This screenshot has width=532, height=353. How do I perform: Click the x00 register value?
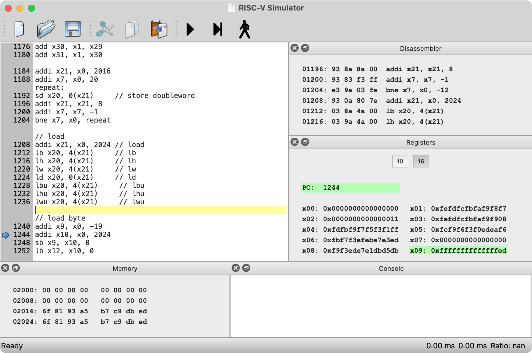point(361,209)
